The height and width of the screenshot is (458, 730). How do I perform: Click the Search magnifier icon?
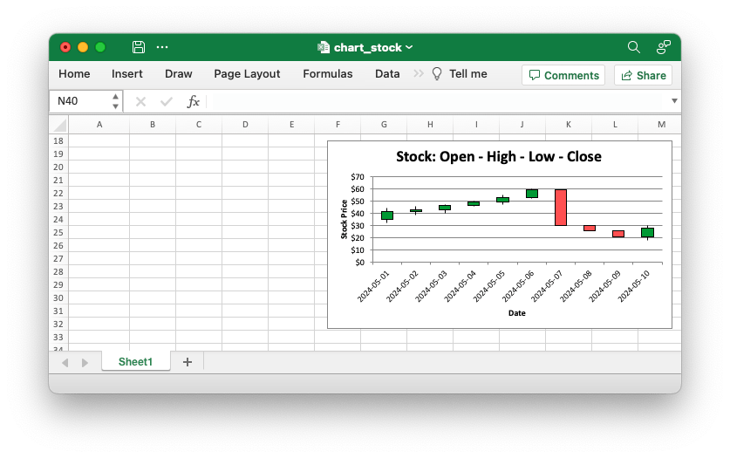coord(634,47)
